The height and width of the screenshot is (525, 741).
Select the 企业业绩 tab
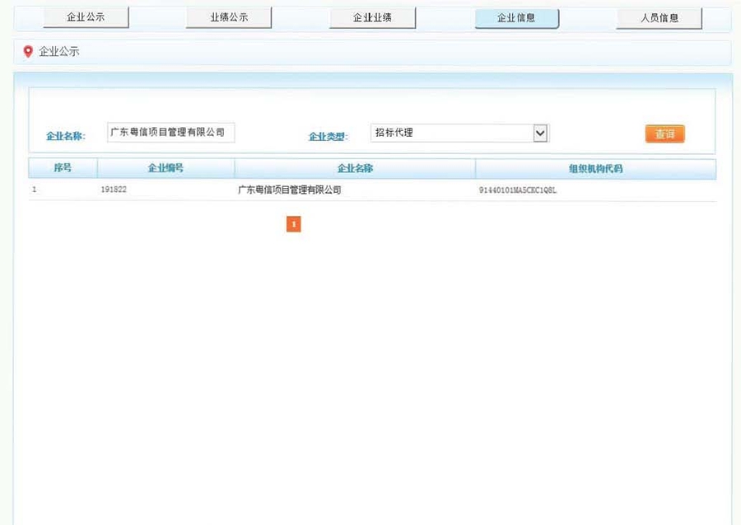(x=372, y=17)
